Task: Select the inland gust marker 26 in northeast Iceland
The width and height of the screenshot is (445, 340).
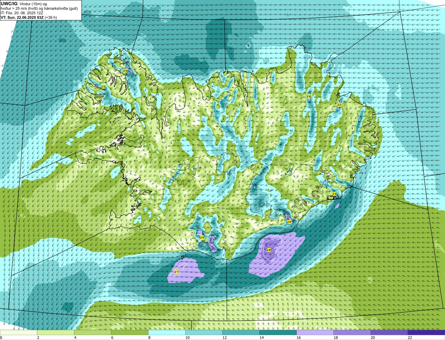Action: (x=309, y=96)
